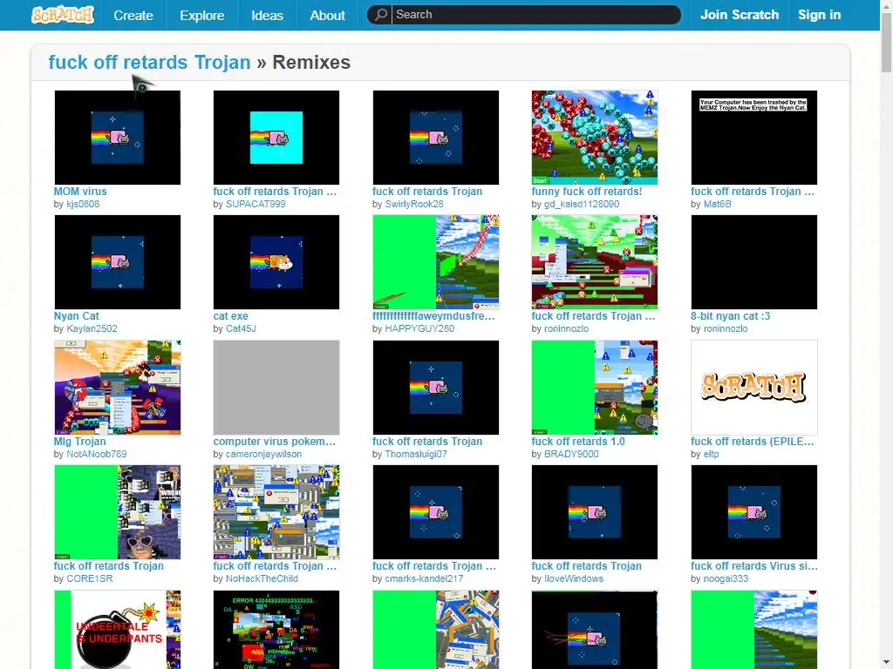The image size is (893, 669).
Task: Visit kjs0808 user profile
Action: (83, 204)
